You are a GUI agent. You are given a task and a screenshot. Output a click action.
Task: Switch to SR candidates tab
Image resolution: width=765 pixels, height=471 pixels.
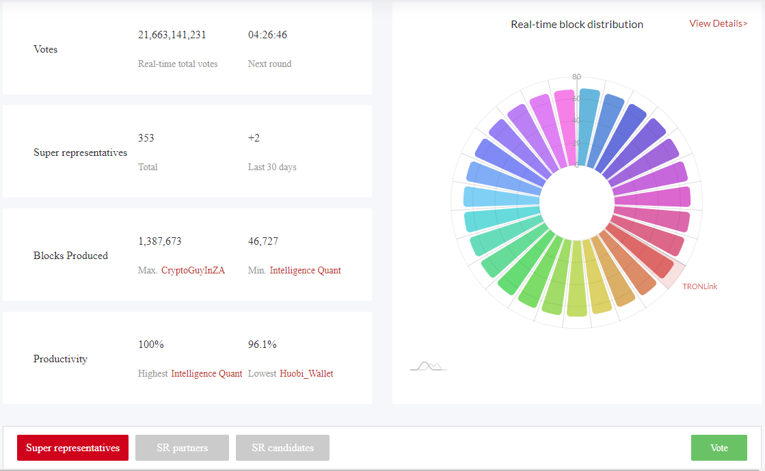pos(282,448)
